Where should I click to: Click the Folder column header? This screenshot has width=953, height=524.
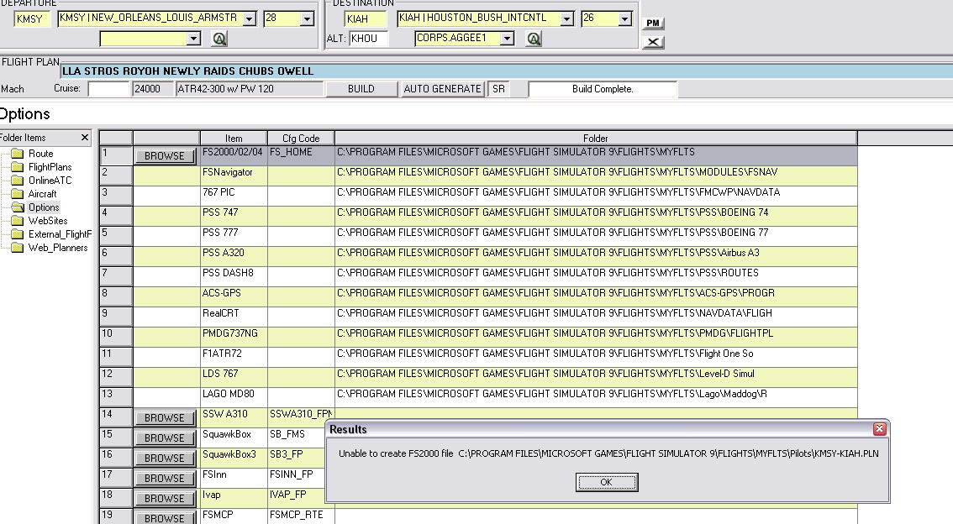coord(596,139)
